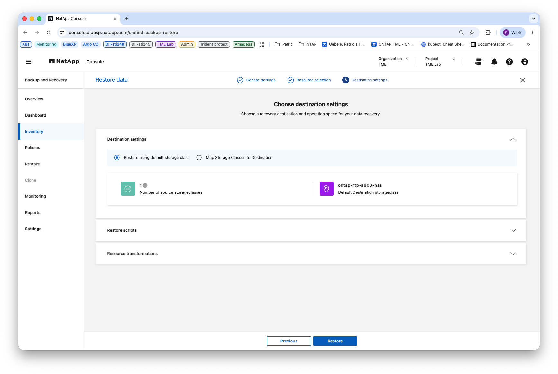Viewport: 558px width, 374px height.
Task: Open the browser zoom magnifier icon
Action: coord(462,33)
